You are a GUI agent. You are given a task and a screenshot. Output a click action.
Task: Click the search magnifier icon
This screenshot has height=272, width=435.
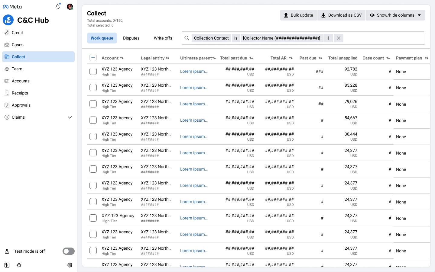pos(187,38)
